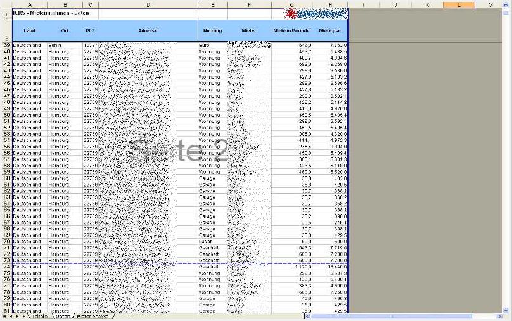Open the Mieter Analyse sheet tab
The width and height of the screenshot is (512, 321).
pos(93,317)
